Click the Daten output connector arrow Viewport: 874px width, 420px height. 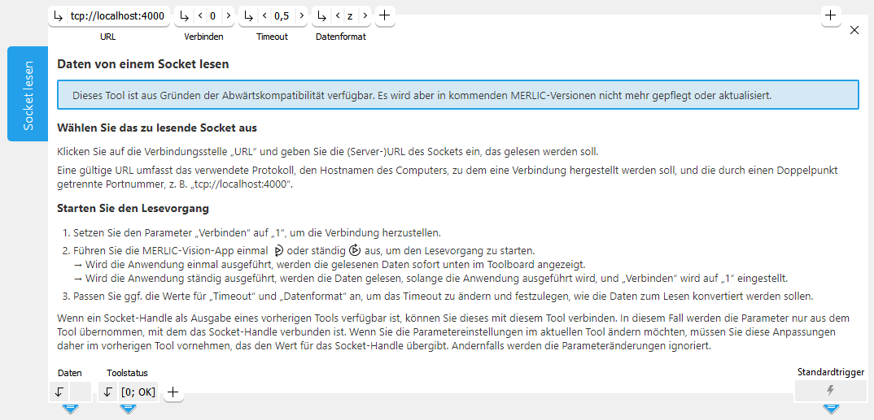59,392
